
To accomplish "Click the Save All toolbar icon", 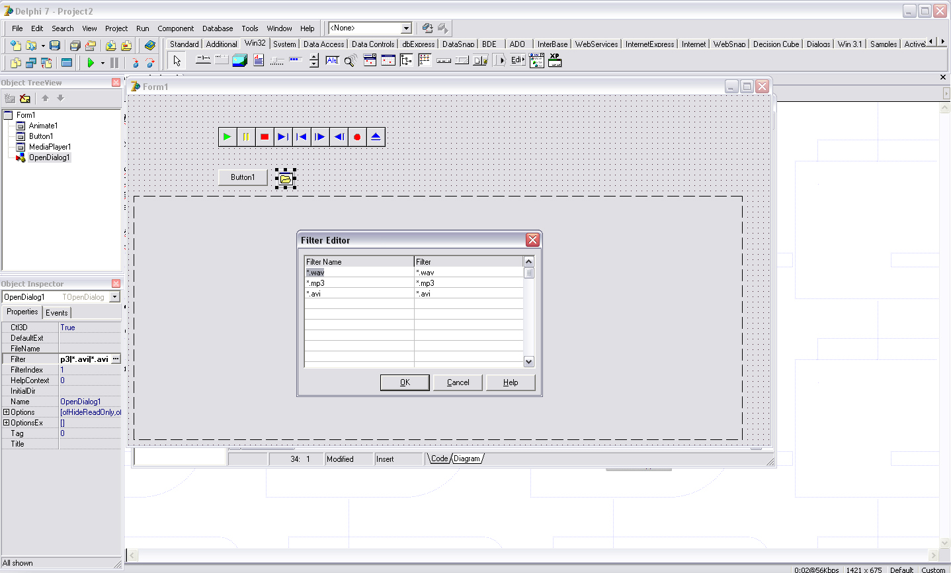I will click(x=75, y=46).
